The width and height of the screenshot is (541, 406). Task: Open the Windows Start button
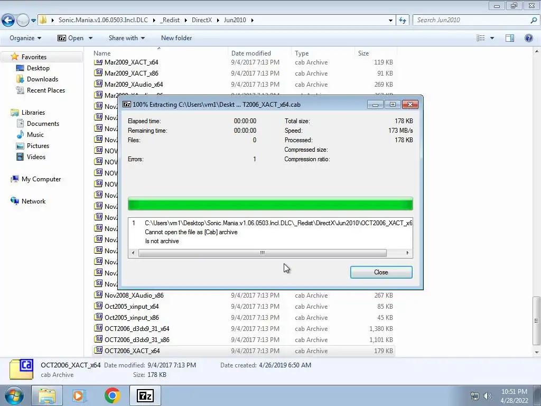[x=14, y=395]
